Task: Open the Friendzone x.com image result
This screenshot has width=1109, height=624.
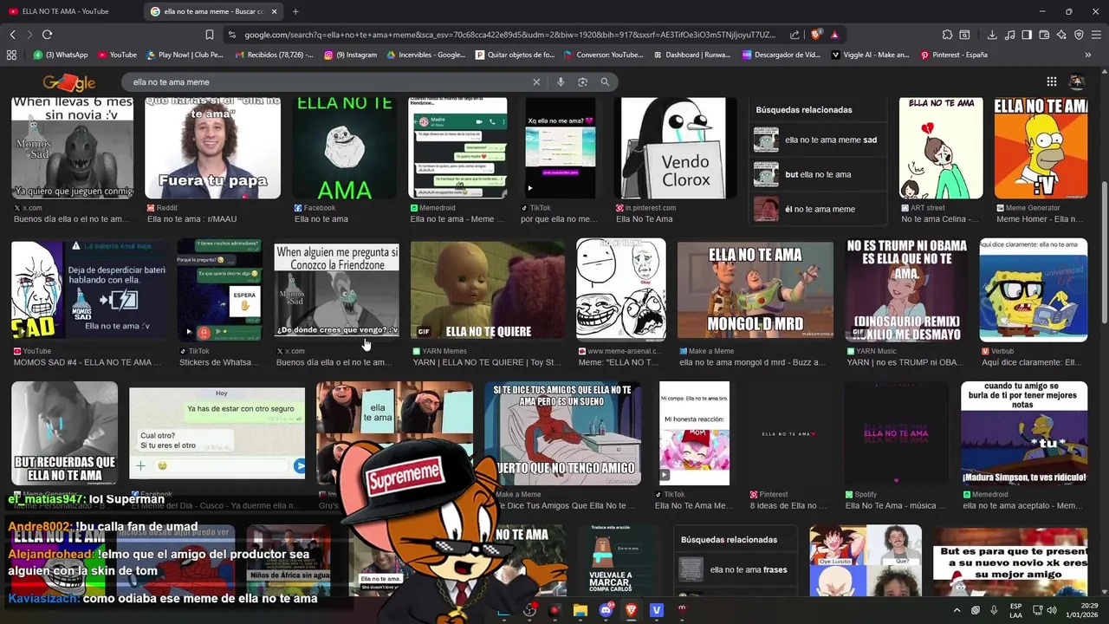Action: tap(337, 291)
